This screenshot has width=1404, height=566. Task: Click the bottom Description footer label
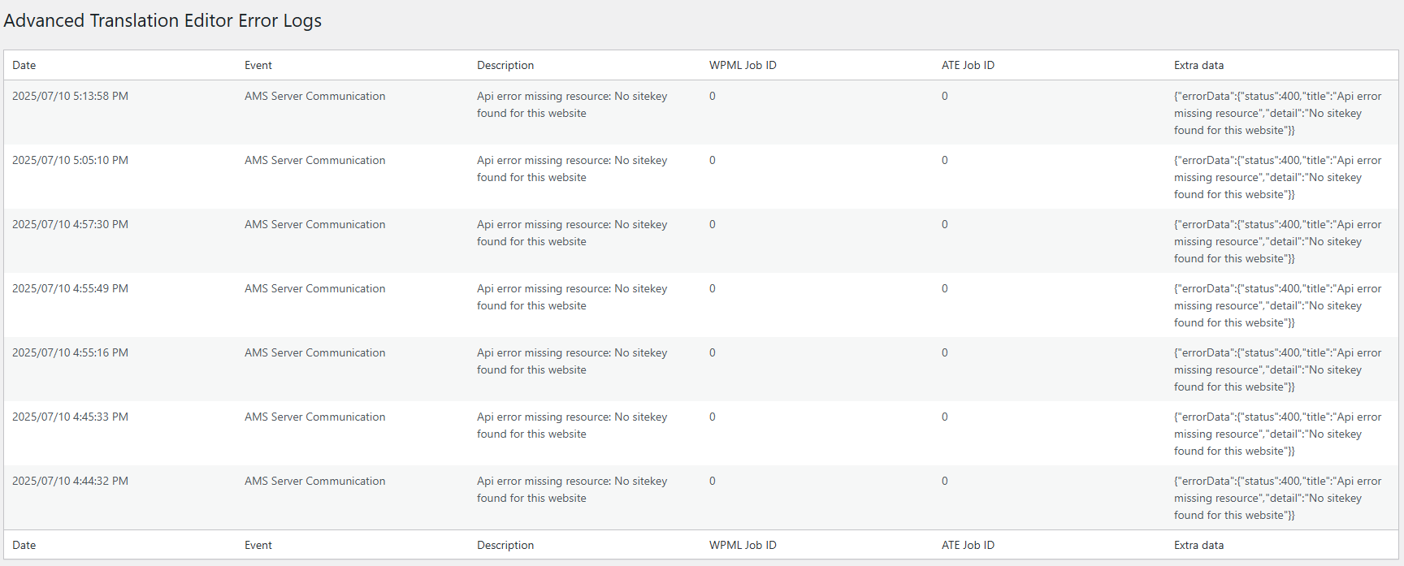pos(505,545)
